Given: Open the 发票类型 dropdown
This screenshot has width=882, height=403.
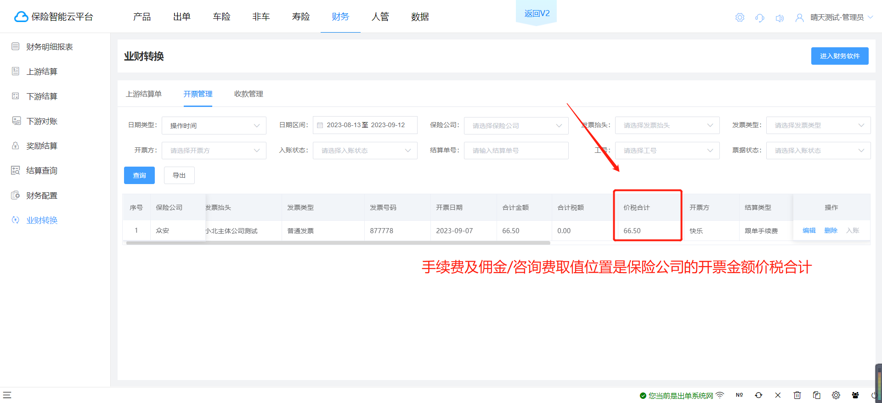Looking at the screenshot, I should [819, 125].
